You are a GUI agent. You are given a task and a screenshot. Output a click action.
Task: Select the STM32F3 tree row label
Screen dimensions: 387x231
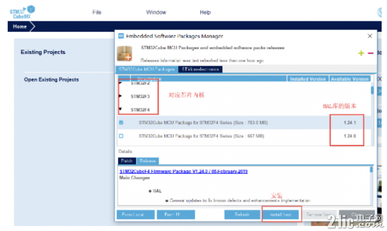(x=140, y=97)
